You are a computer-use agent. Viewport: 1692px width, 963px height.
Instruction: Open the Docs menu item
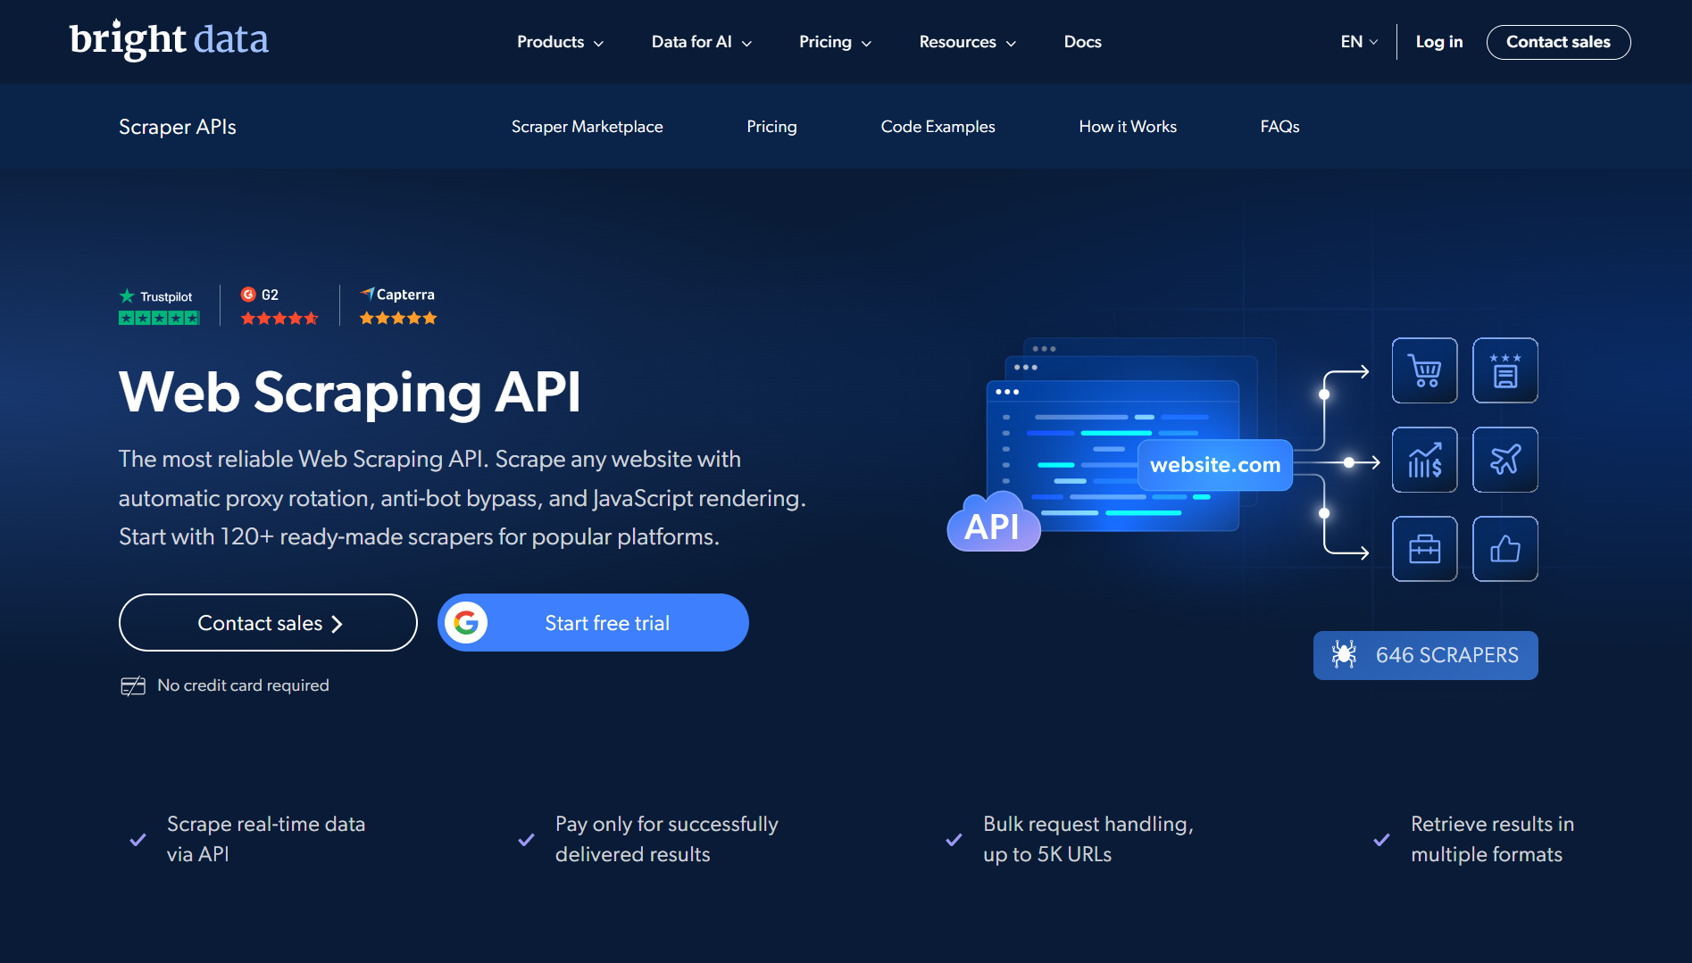1082,42
